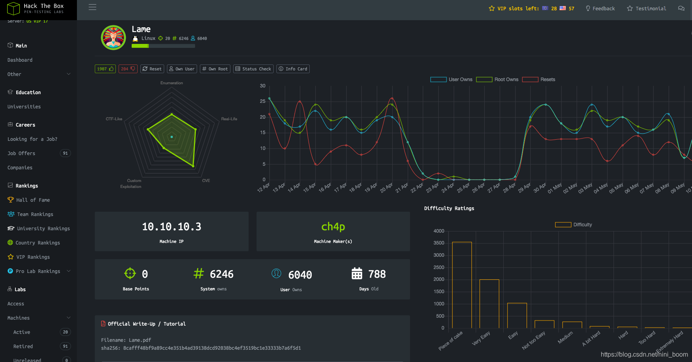The height and width of the screenshot is (362, 692).
Task: Click the Education graduation icon
Action: click(x=10, y=92)
